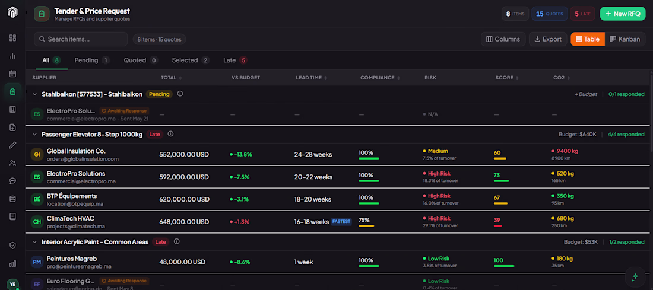Click the 4/4 responded text
The image size is (653, 290).
626,135
